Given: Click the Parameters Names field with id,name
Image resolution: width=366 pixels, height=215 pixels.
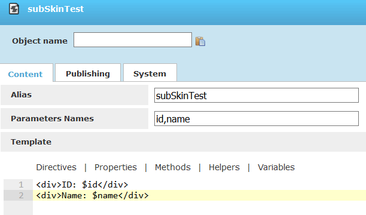Looking at the screenshot, I should (x=257, y=118).
